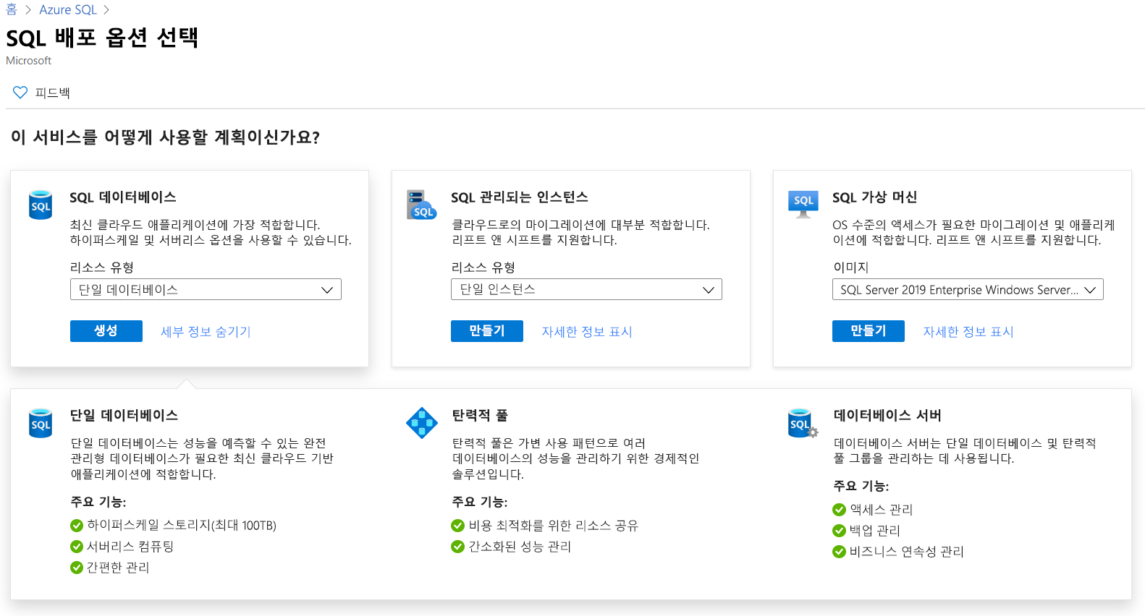This screenshot has width=1145, height=616.
Task: Click 백업 관리 feature text
Action: pyautogui.click(x=875, y=531)
